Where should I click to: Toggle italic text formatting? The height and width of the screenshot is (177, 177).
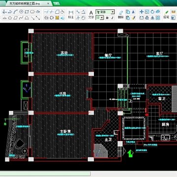[113, 18]
